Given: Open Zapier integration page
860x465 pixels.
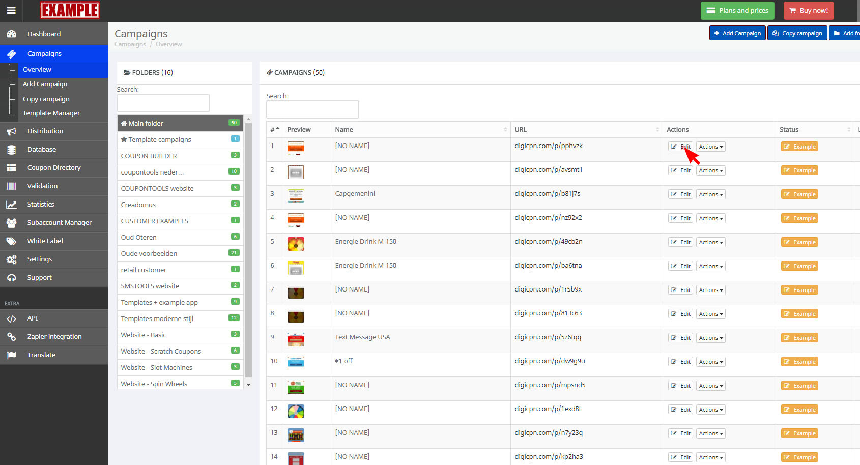Looking at the screenshot, I should [54, 336].
